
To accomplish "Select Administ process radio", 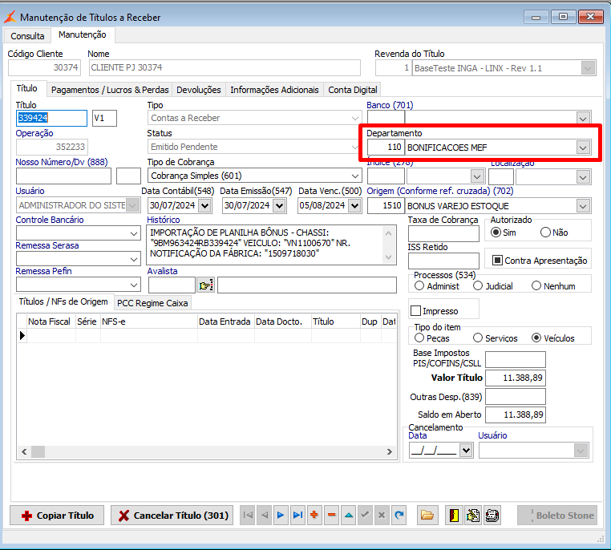I will pyautogui.click(x=419, y=286).
